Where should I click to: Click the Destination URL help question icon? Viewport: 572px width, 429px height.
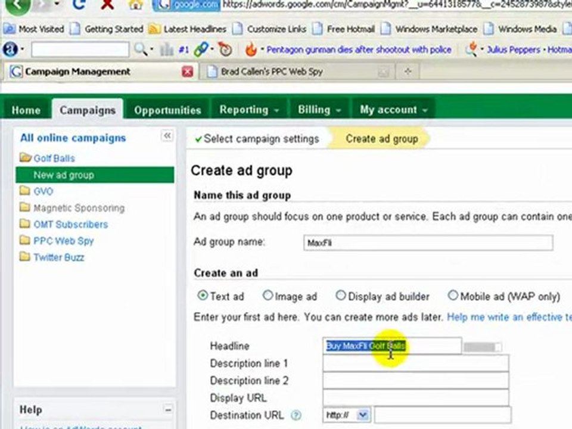pyautogui.click(x=296, y=415)
